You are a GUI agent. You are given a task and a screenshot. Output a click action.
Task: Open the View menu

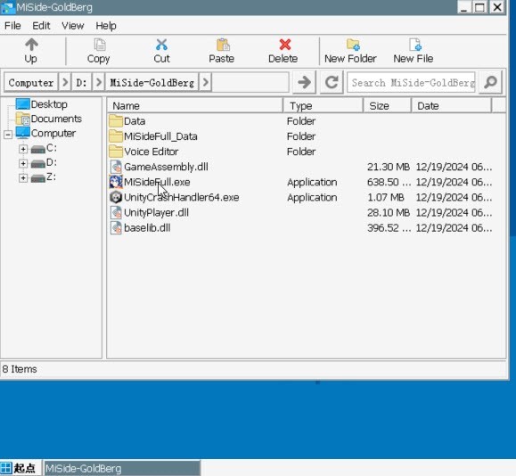point(73,26)
